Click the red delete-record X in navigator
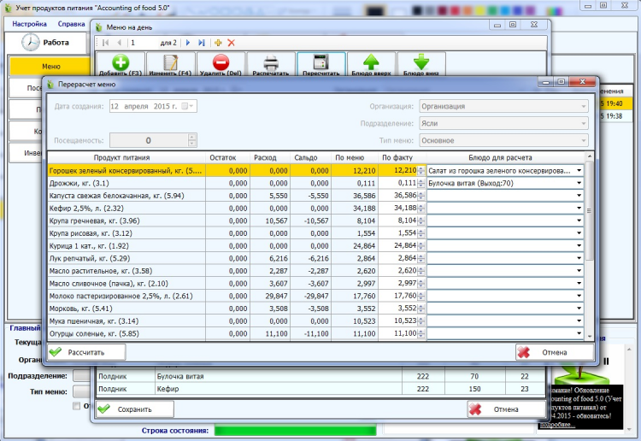The height and width of the screenshot is (441, 641). tap(232, 42)
